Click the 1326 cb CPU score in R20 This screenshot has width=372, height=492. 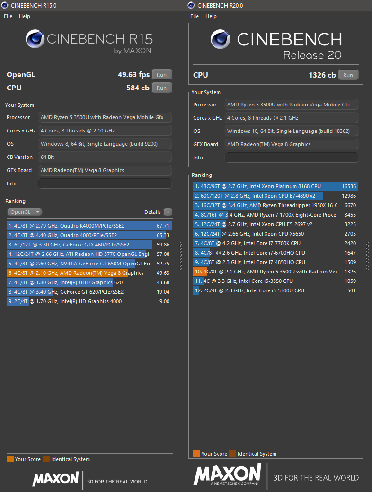click(322, 75)
